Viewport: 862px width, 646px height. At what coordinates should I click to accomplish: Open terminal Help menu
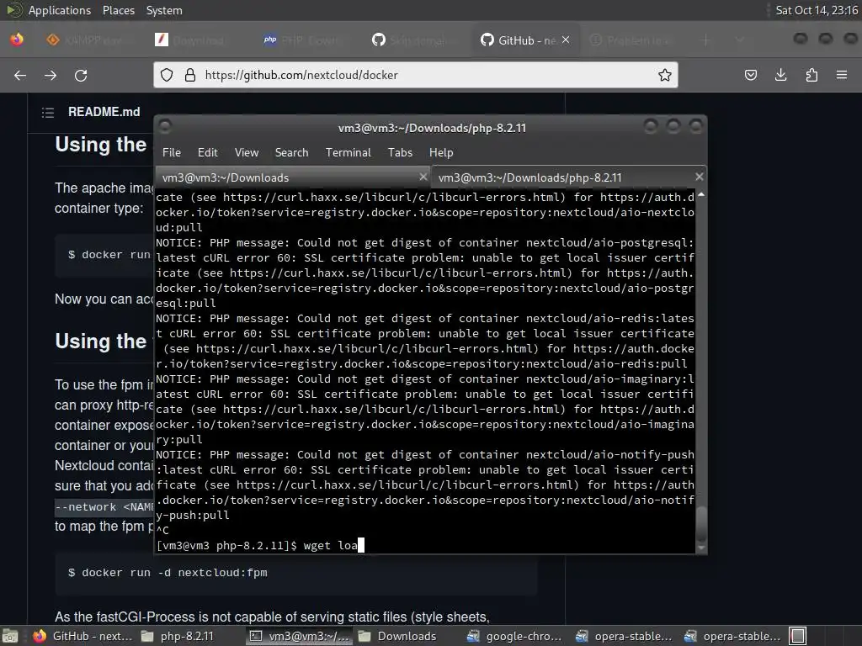click(x=441, y=153)
